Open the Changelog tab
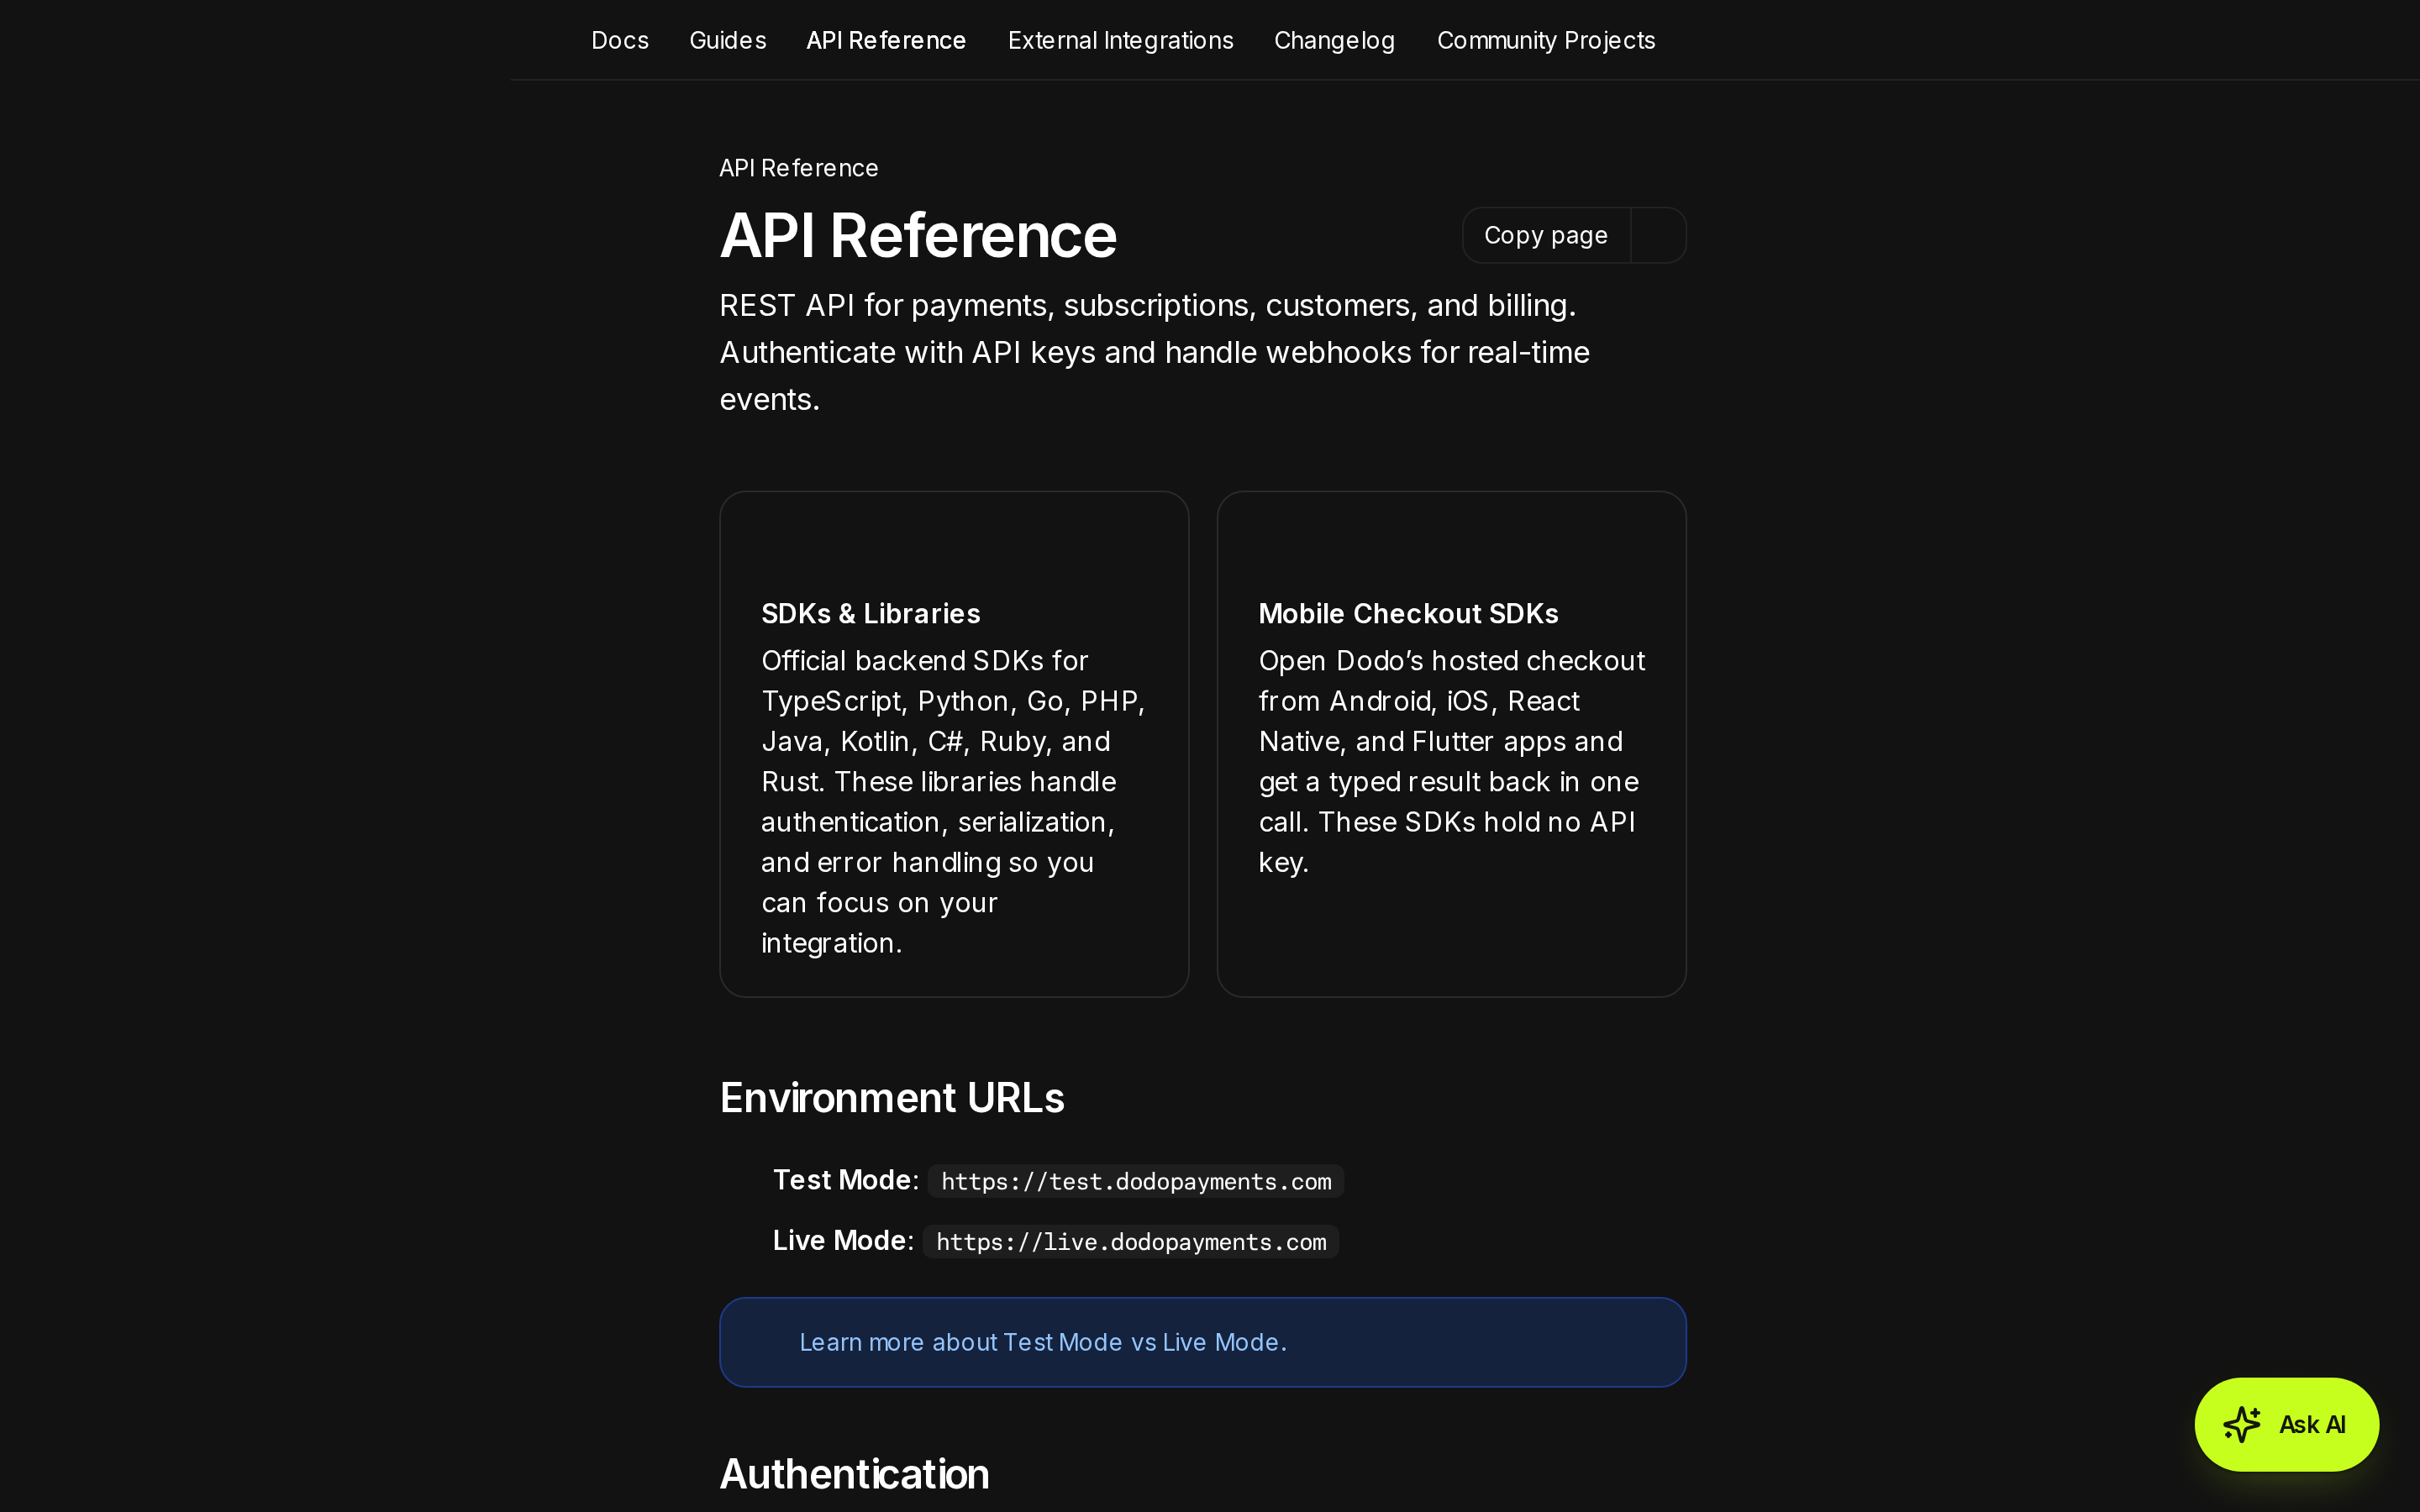The height and width of the screenshot is (1512, 2420). [x=1334, y=40]
